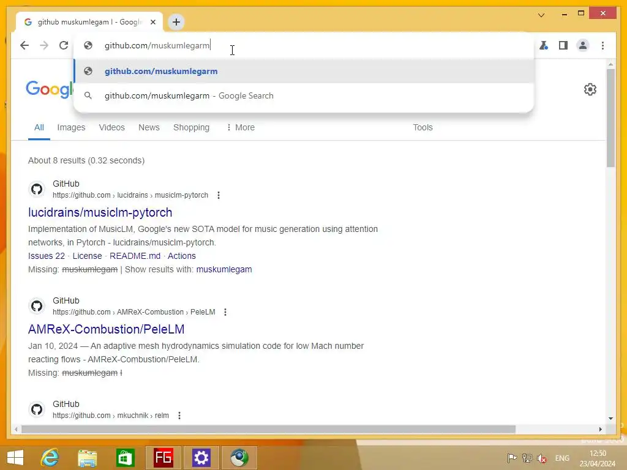Image resolution: width=627 pixels, height=470 pixels.
Task: Open options for the mkuchnik relm result
Action: point(179,416)
